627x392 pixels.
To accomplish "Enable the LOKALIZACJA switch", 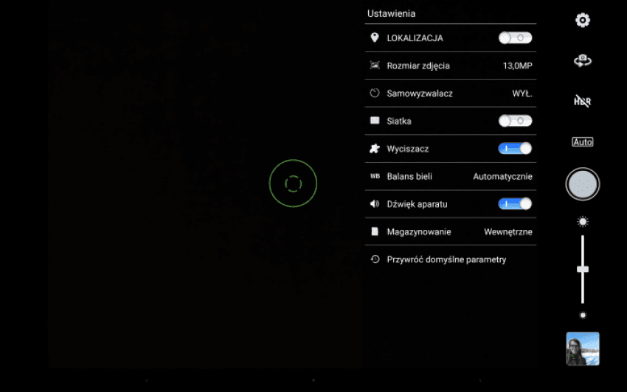I will pyautogui.click(x=515, y=38).
